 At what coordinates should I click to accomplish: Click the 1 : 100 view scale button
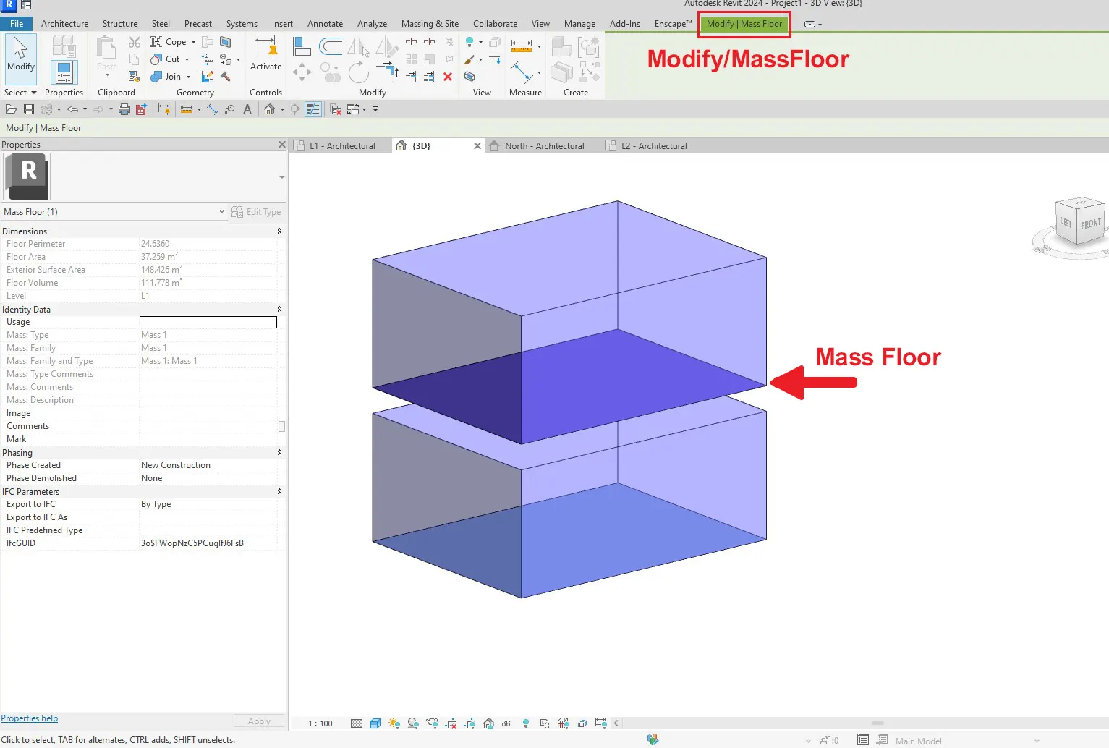pos(320,723)
